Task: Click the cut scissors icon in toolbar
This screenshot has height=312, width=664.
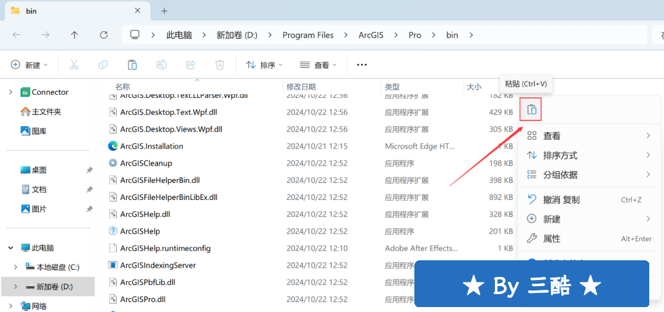Action: point(74,65)
